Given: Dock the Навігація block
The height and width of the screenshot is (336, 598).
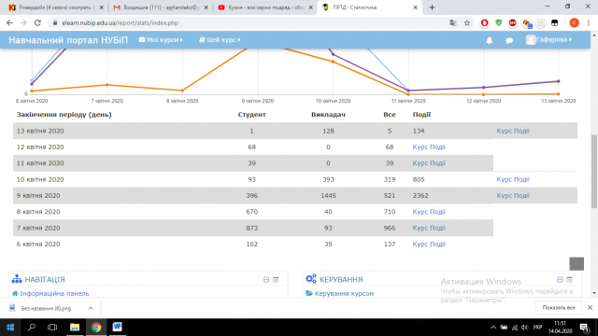Looking at the screenshot, I should pyautogui.click(x=276, y=280).
